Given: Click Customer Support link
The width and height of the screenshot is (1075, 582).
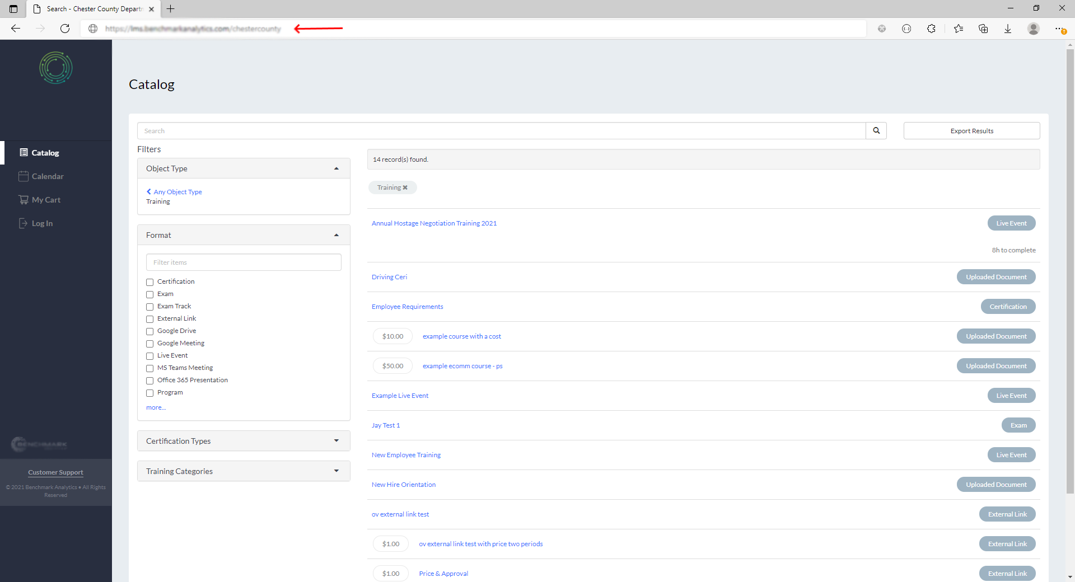Looking at the screenshot, I should coord(55,472).
